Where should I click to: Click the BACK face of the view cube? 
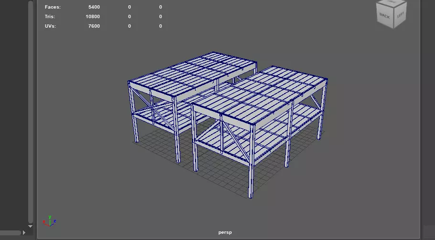pos(385,16)
